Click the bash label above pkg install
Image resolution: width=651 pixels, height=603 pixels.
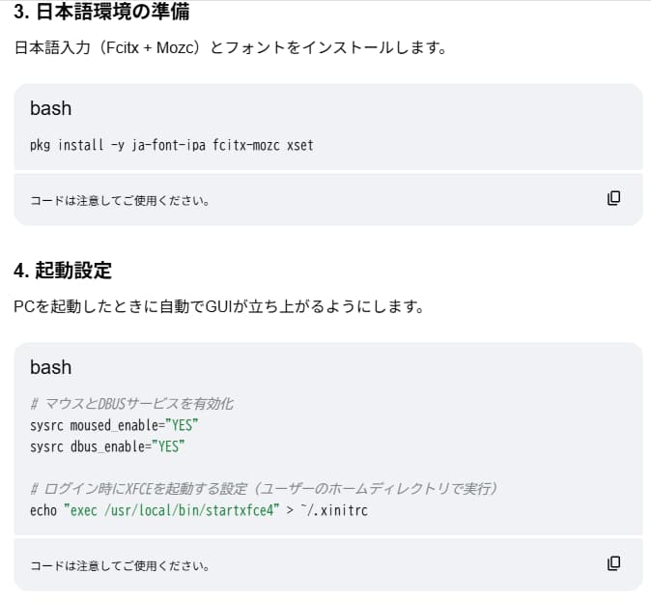(x=50, y=108)
